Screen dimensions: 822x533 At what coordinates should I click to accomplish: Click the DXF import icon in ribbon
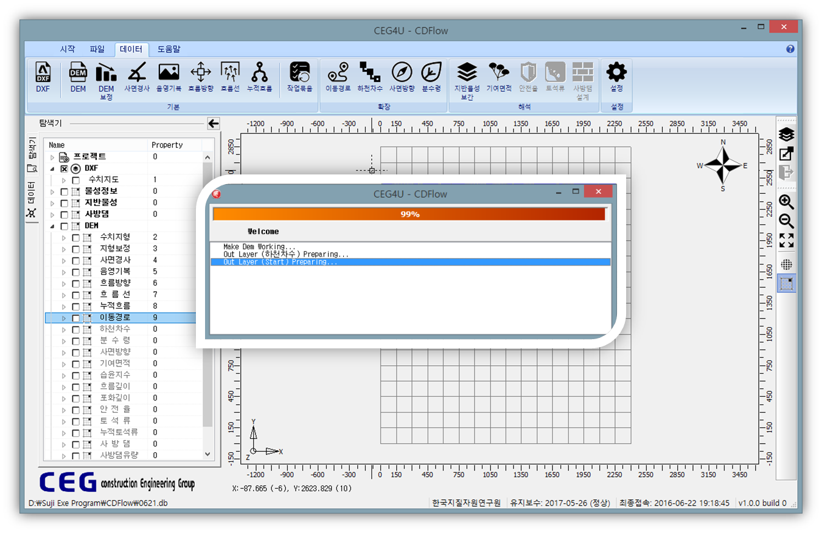pos(43,78)
